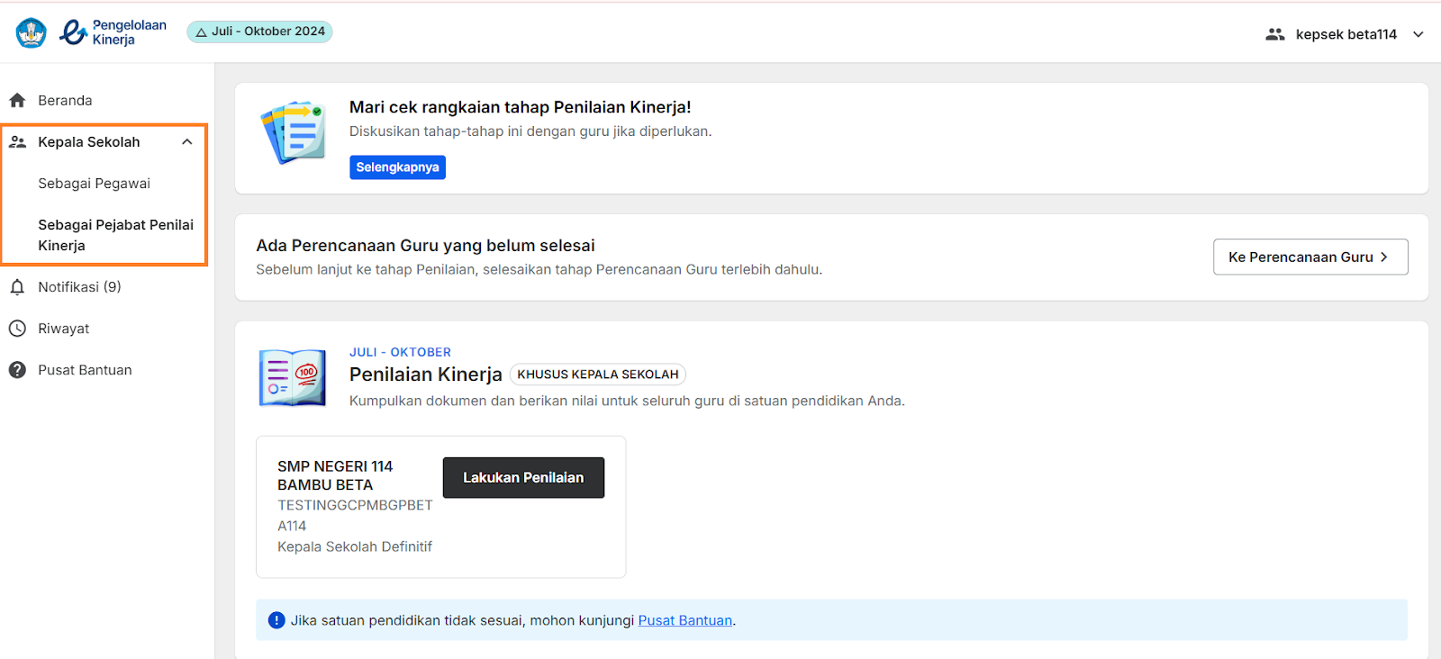Screen dimensions: 1441x659
Task: Click the Notifikasi bell icon
Action: (17, 287)
